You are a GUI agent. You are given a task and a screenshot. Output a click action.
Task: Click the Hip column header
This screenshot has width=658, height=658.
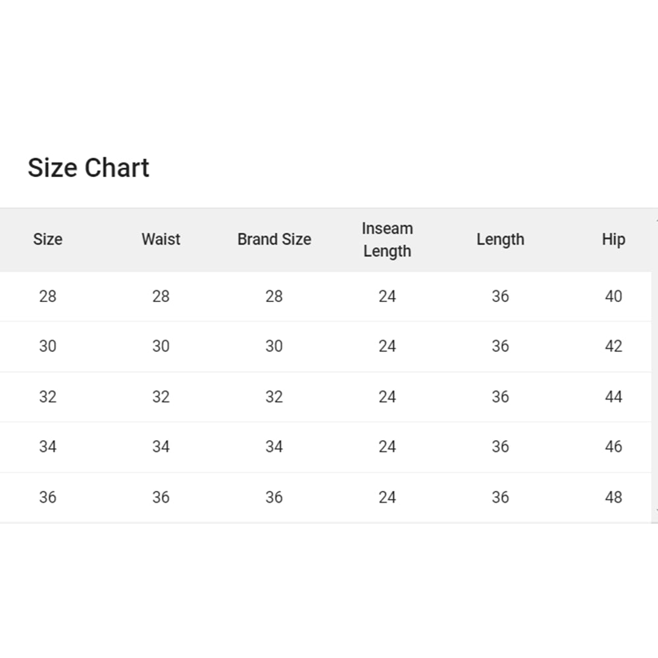pos(613,240)
